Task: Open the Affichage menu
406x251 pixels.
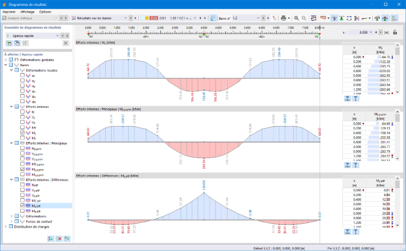Action: [27, 12]
